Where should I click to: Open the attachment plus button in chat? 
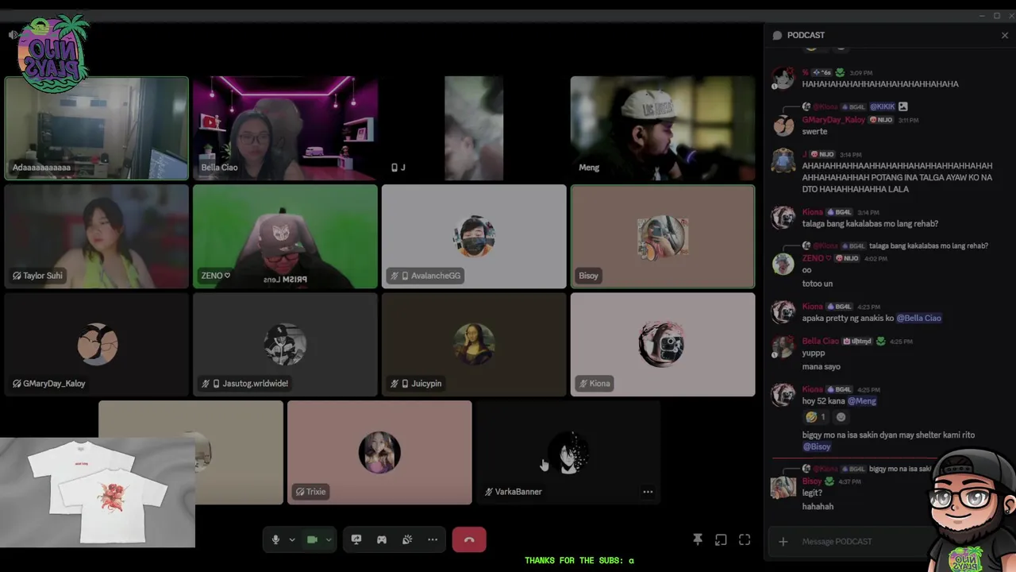783,542
